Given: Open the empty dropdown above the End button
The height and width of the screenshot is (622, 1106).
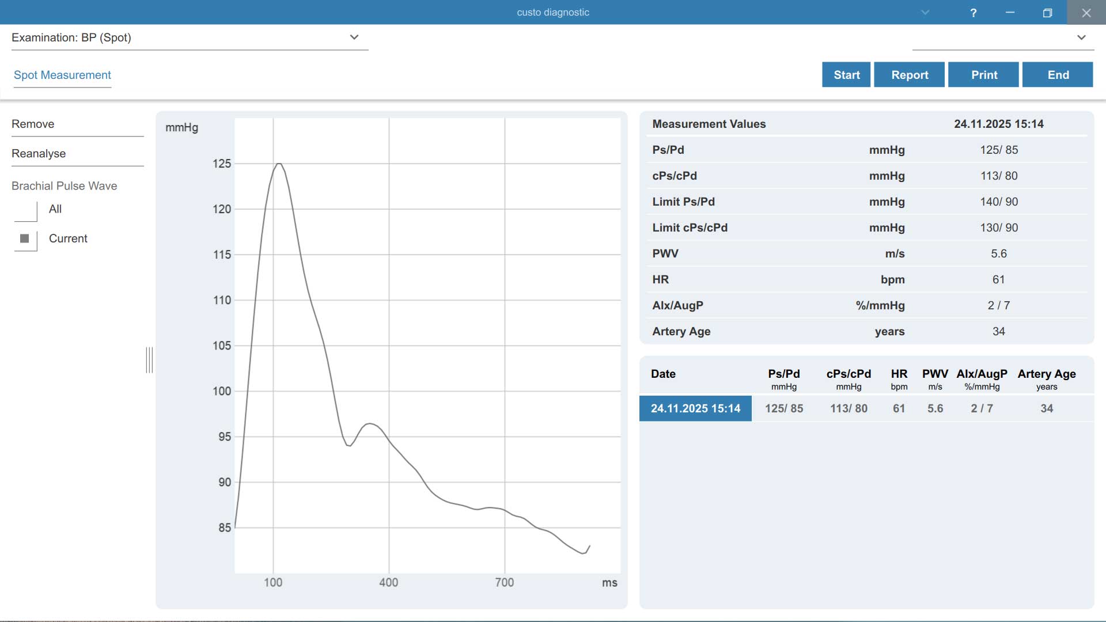Looking at the screenshot, I should tap(1003, 38).
